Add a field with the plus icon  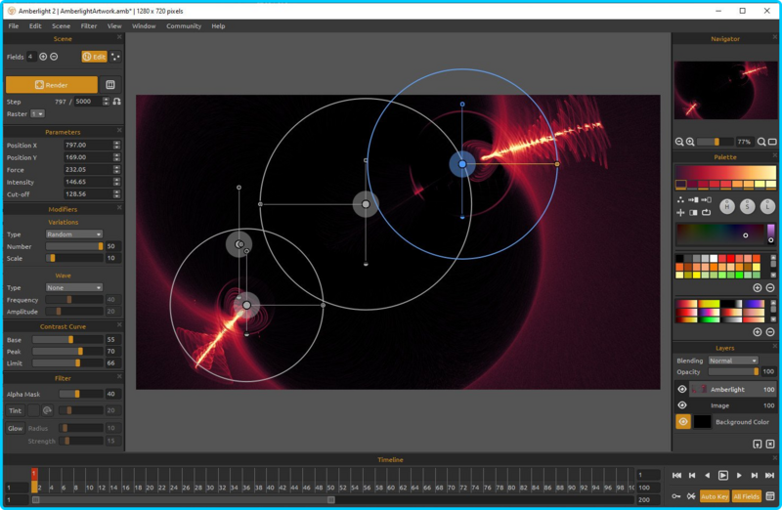pos(43,57)
